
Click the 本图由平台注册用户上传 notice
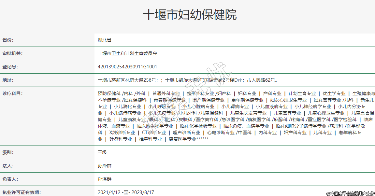pyautogui.click(x=351, y=193)
